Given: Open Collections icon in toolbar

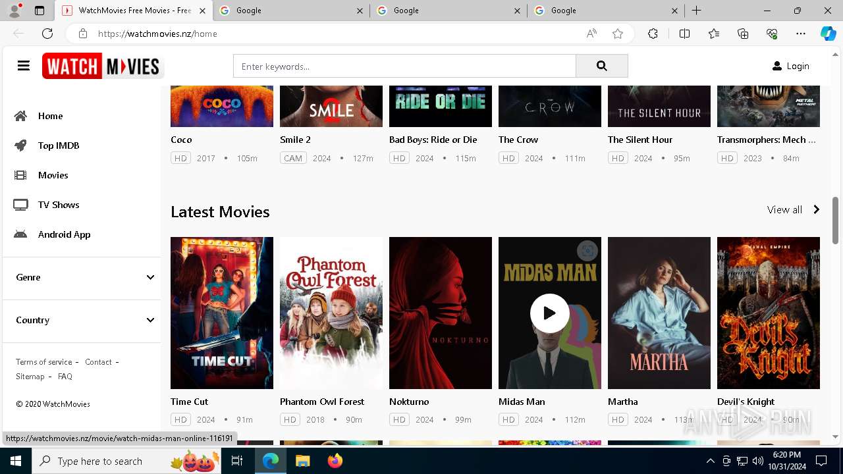Looking at the screenshot, I should [743, 34].
